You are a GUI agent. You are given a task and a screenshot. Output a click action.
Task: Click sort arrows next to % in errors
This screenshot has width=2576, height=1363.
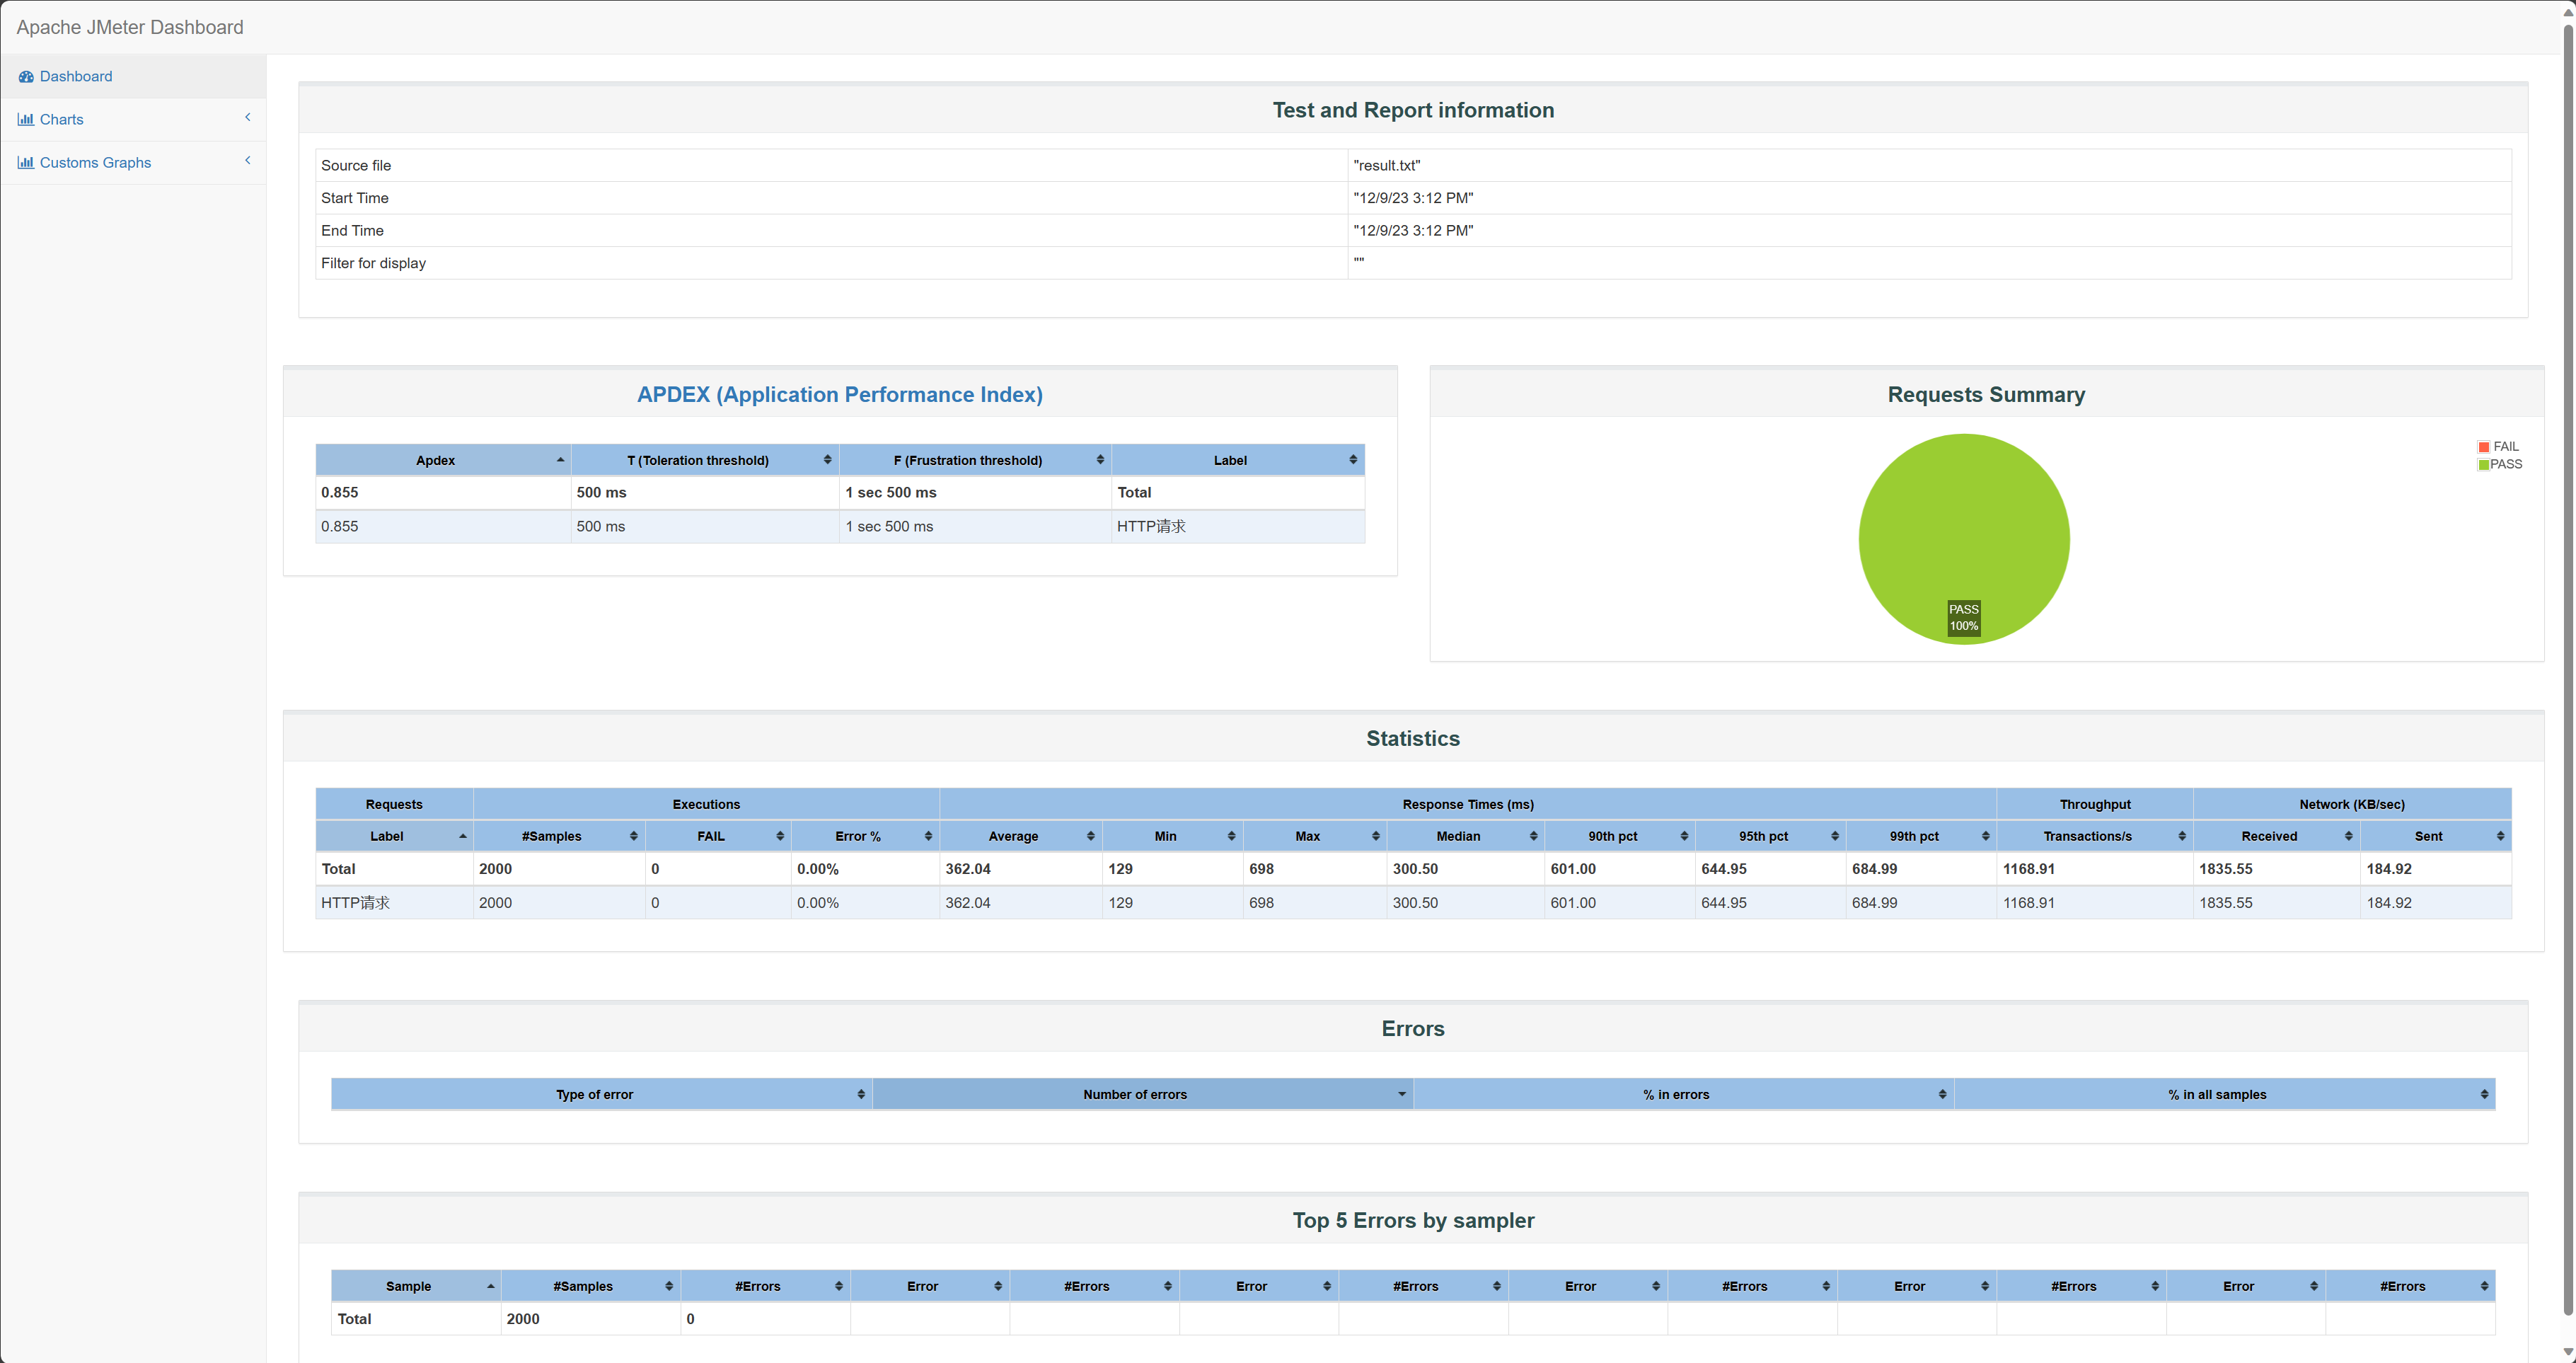[1942, 1094]
